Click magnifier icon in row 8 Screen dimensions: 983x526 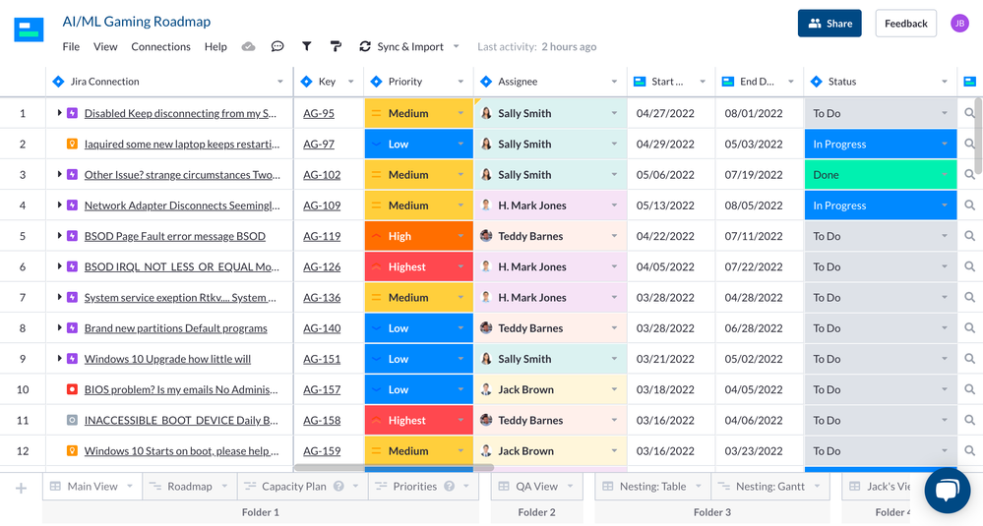[969, 328]
